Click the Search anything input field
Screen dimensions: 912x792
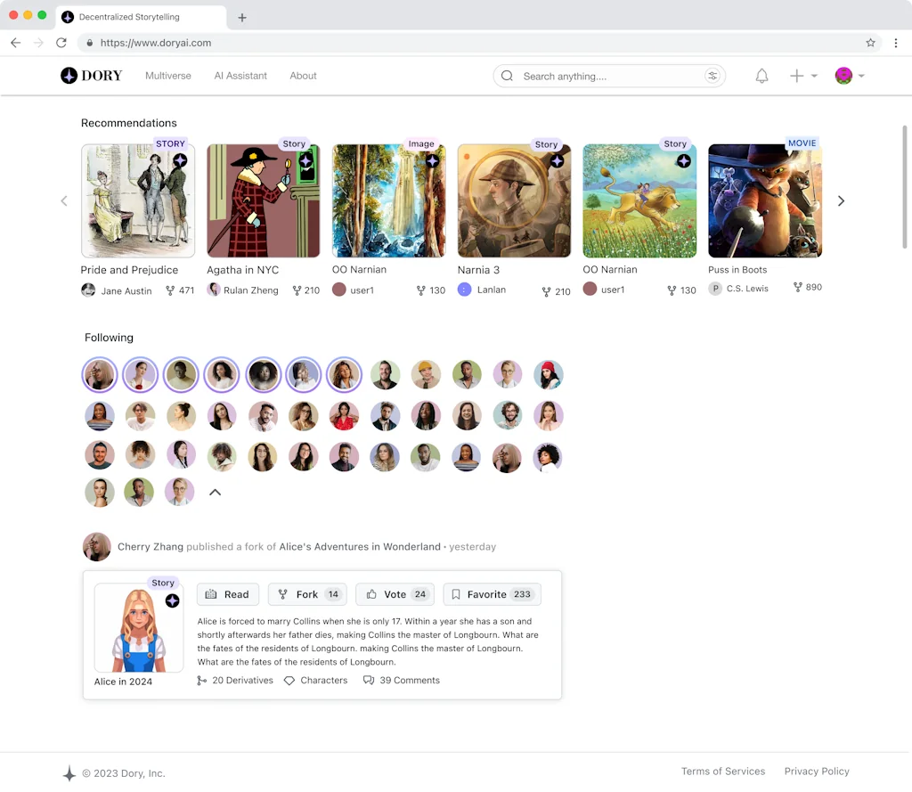(x=609, y=76)
